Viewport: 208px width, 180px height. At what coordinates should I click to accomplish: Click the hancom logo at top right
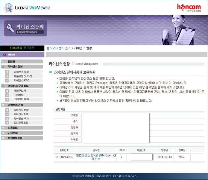[189, 8]
